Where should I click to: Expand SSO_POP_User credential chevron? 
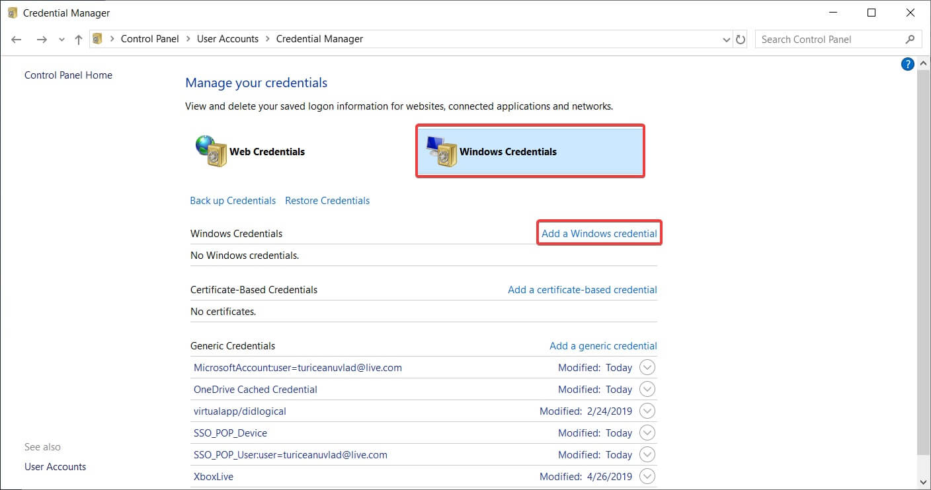point(647,455)
